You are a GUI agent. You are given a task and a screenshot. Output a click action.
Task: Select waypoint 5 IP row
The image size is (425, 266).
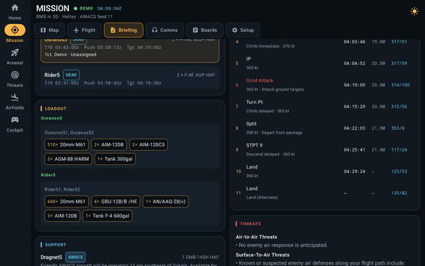325,63
